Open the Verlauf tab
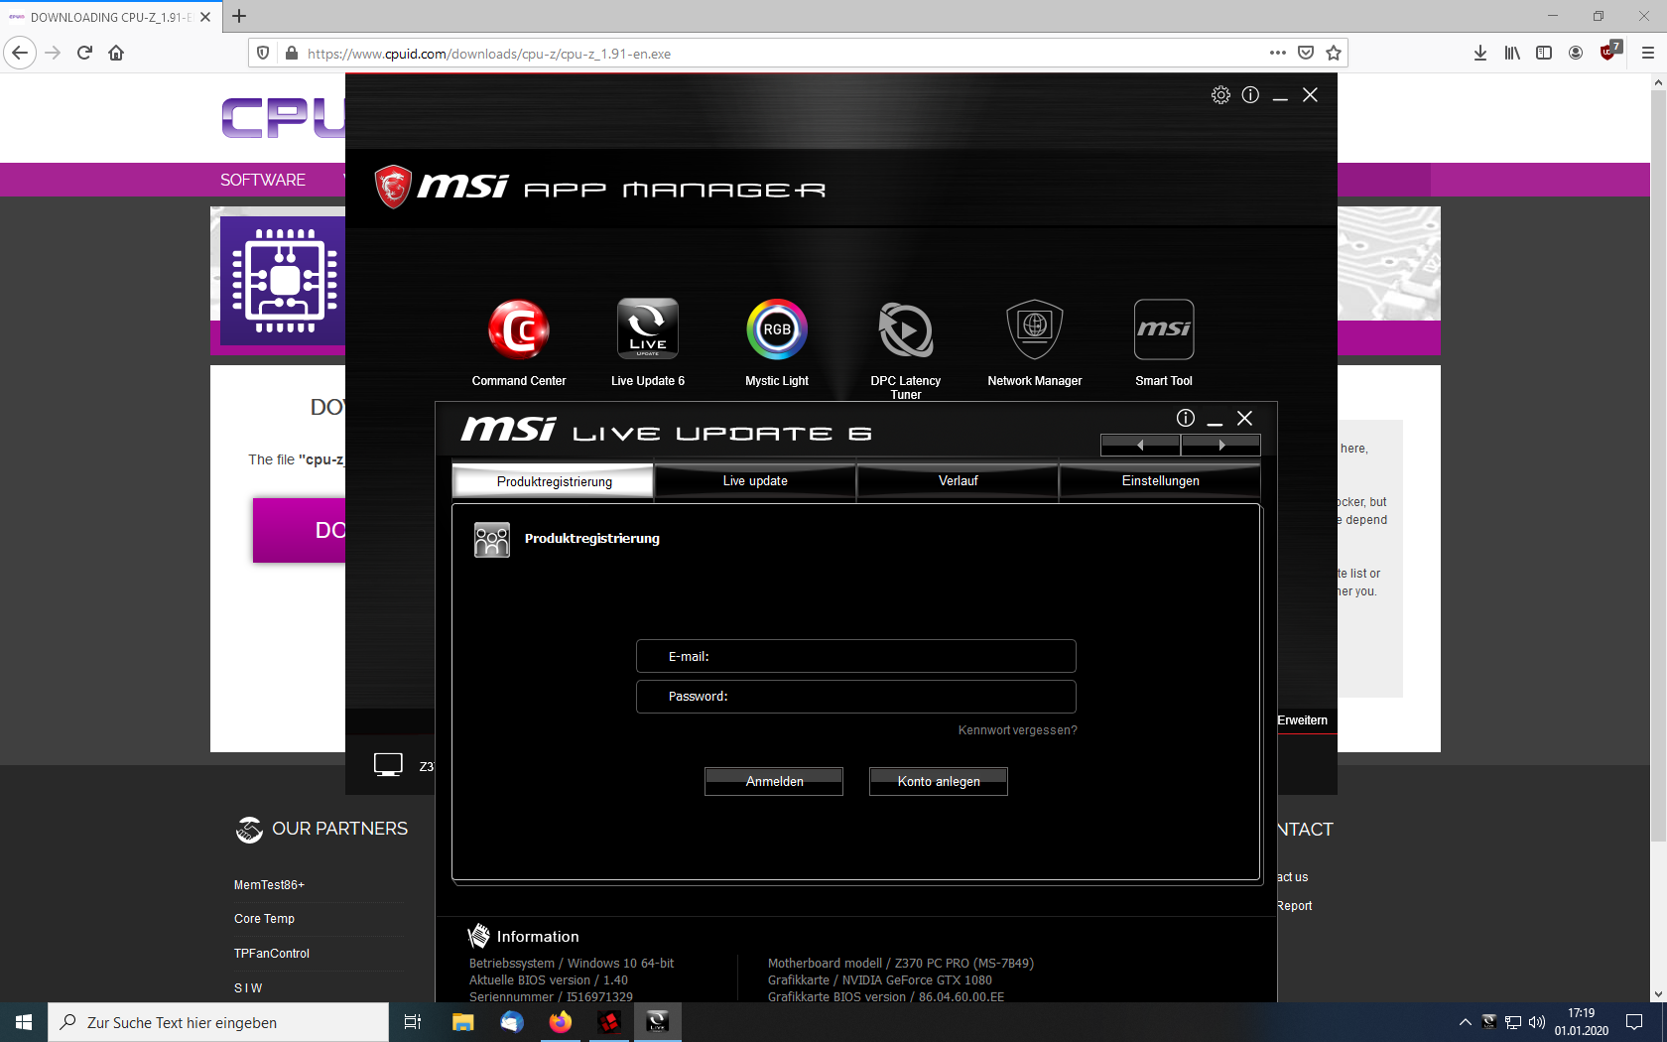The width and height of the screenshot is (1667, 1042). [x=959, y=481]
